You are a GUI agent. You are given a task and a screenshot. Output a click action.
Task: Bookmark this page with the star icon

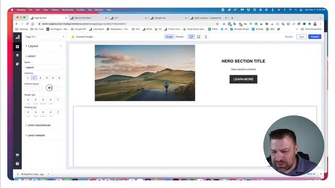tap(218, 24)
